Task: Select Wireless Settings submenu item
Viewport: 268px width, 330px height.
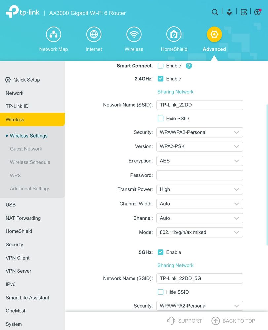Action: (x=29, y=136)
